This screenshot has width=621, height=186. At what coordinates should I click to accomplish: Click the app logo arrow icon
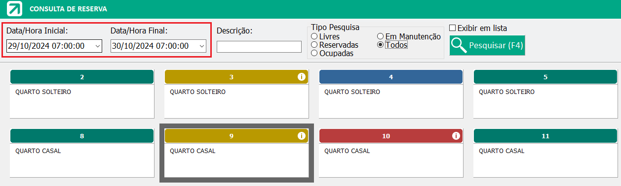coord(15,9)
